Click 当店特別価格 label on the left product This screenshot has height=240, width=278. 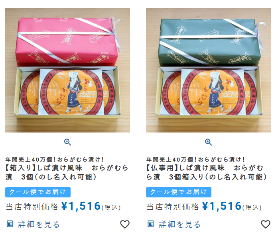pyautogui.click(x=32, y=207)
